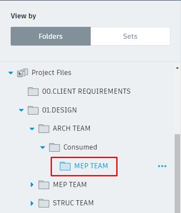Open the three-dot more options menu
181x213 pixels.
point(162,166)
